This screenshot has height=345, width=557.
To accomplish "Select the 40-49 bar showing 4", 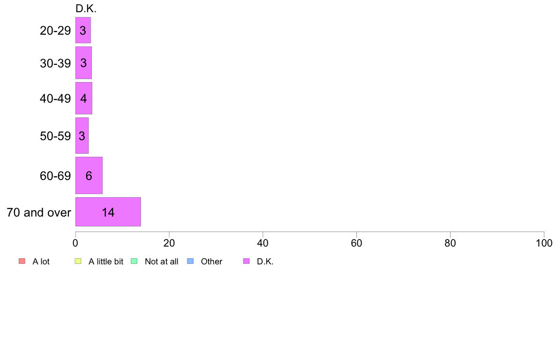I will click(84, 98).
